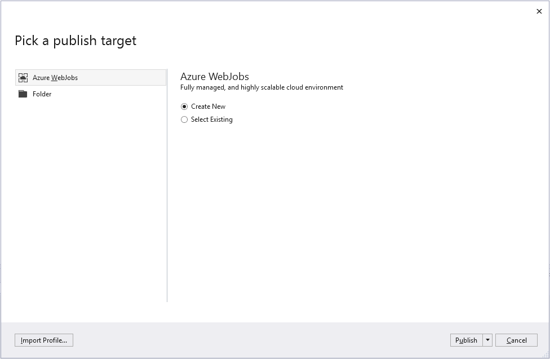Close the publish dialog with the X

tap(539, 11)
